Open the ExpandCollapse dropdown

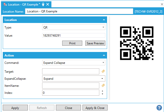tap(74, 79)
